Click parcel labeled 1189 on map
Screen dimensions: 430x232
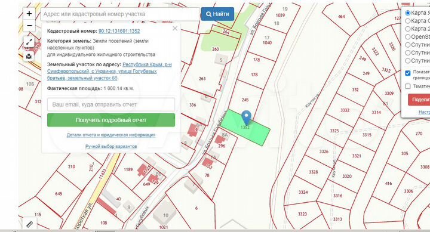pyautogui.click(x=128, y=169)
